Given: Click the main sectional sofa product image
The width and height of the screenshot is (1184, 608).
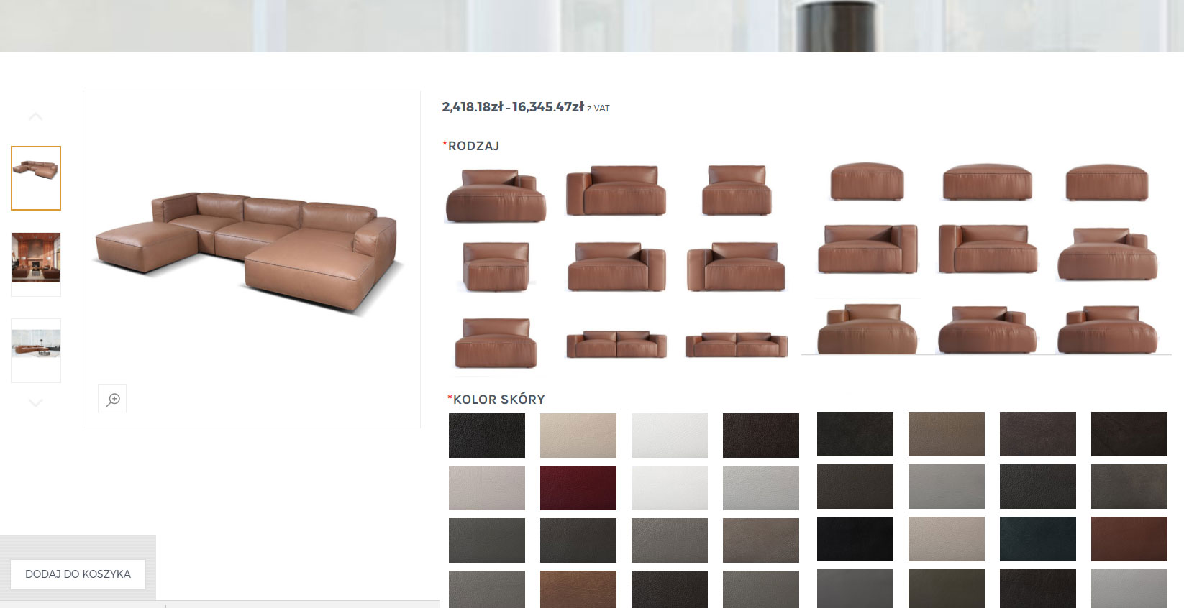Looking at the screenshot, I should pyautogui.click(x=246, y=252).
